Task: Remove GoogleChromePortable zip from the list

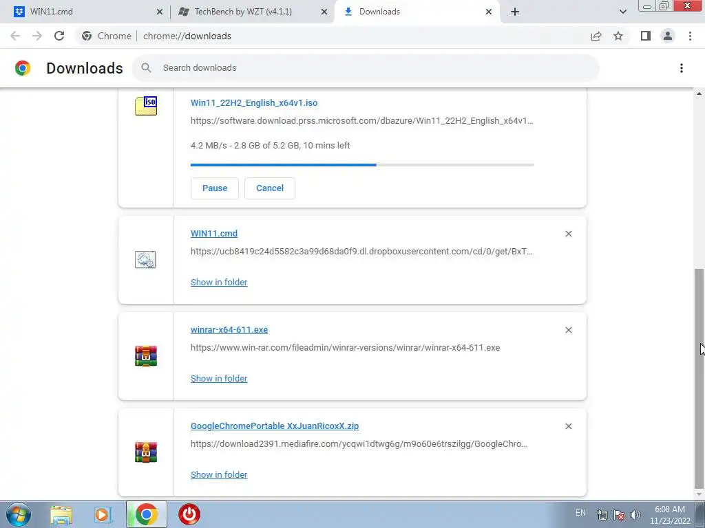Action: coord(568,426)
